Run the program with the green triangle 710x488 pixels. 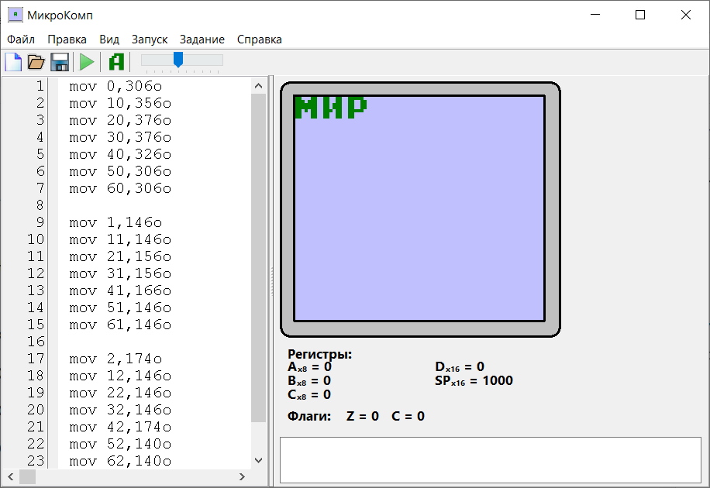click(x=87, y=62)
